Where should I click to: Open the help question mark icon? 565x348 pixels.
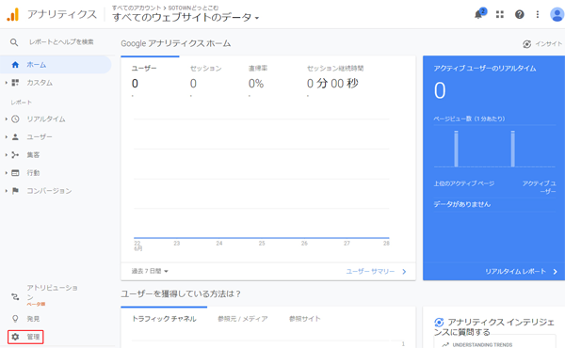click(x=519, y=14)
